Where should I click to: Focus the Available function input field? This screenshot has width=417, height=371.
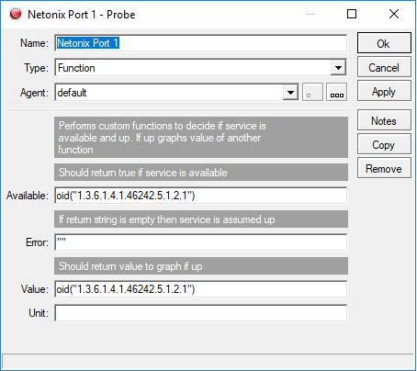201,196
